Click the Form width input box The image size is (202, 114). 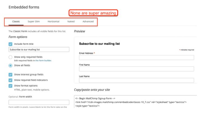point(39,102)
